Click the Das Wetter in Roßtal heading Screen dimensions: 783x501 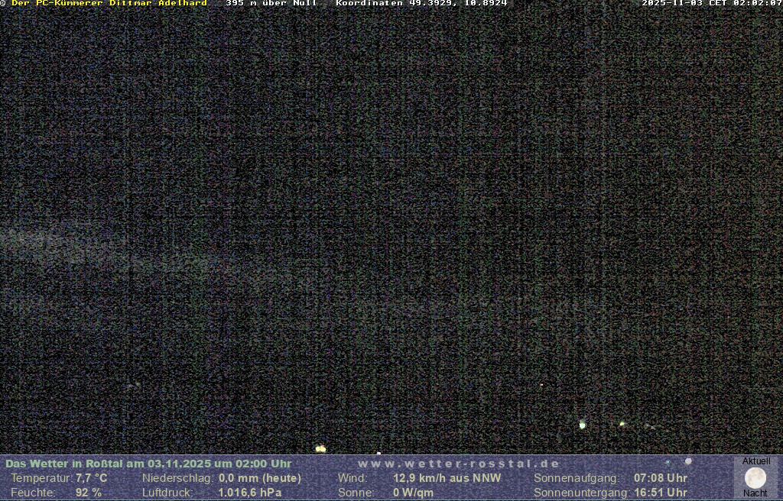pos(148,464)
